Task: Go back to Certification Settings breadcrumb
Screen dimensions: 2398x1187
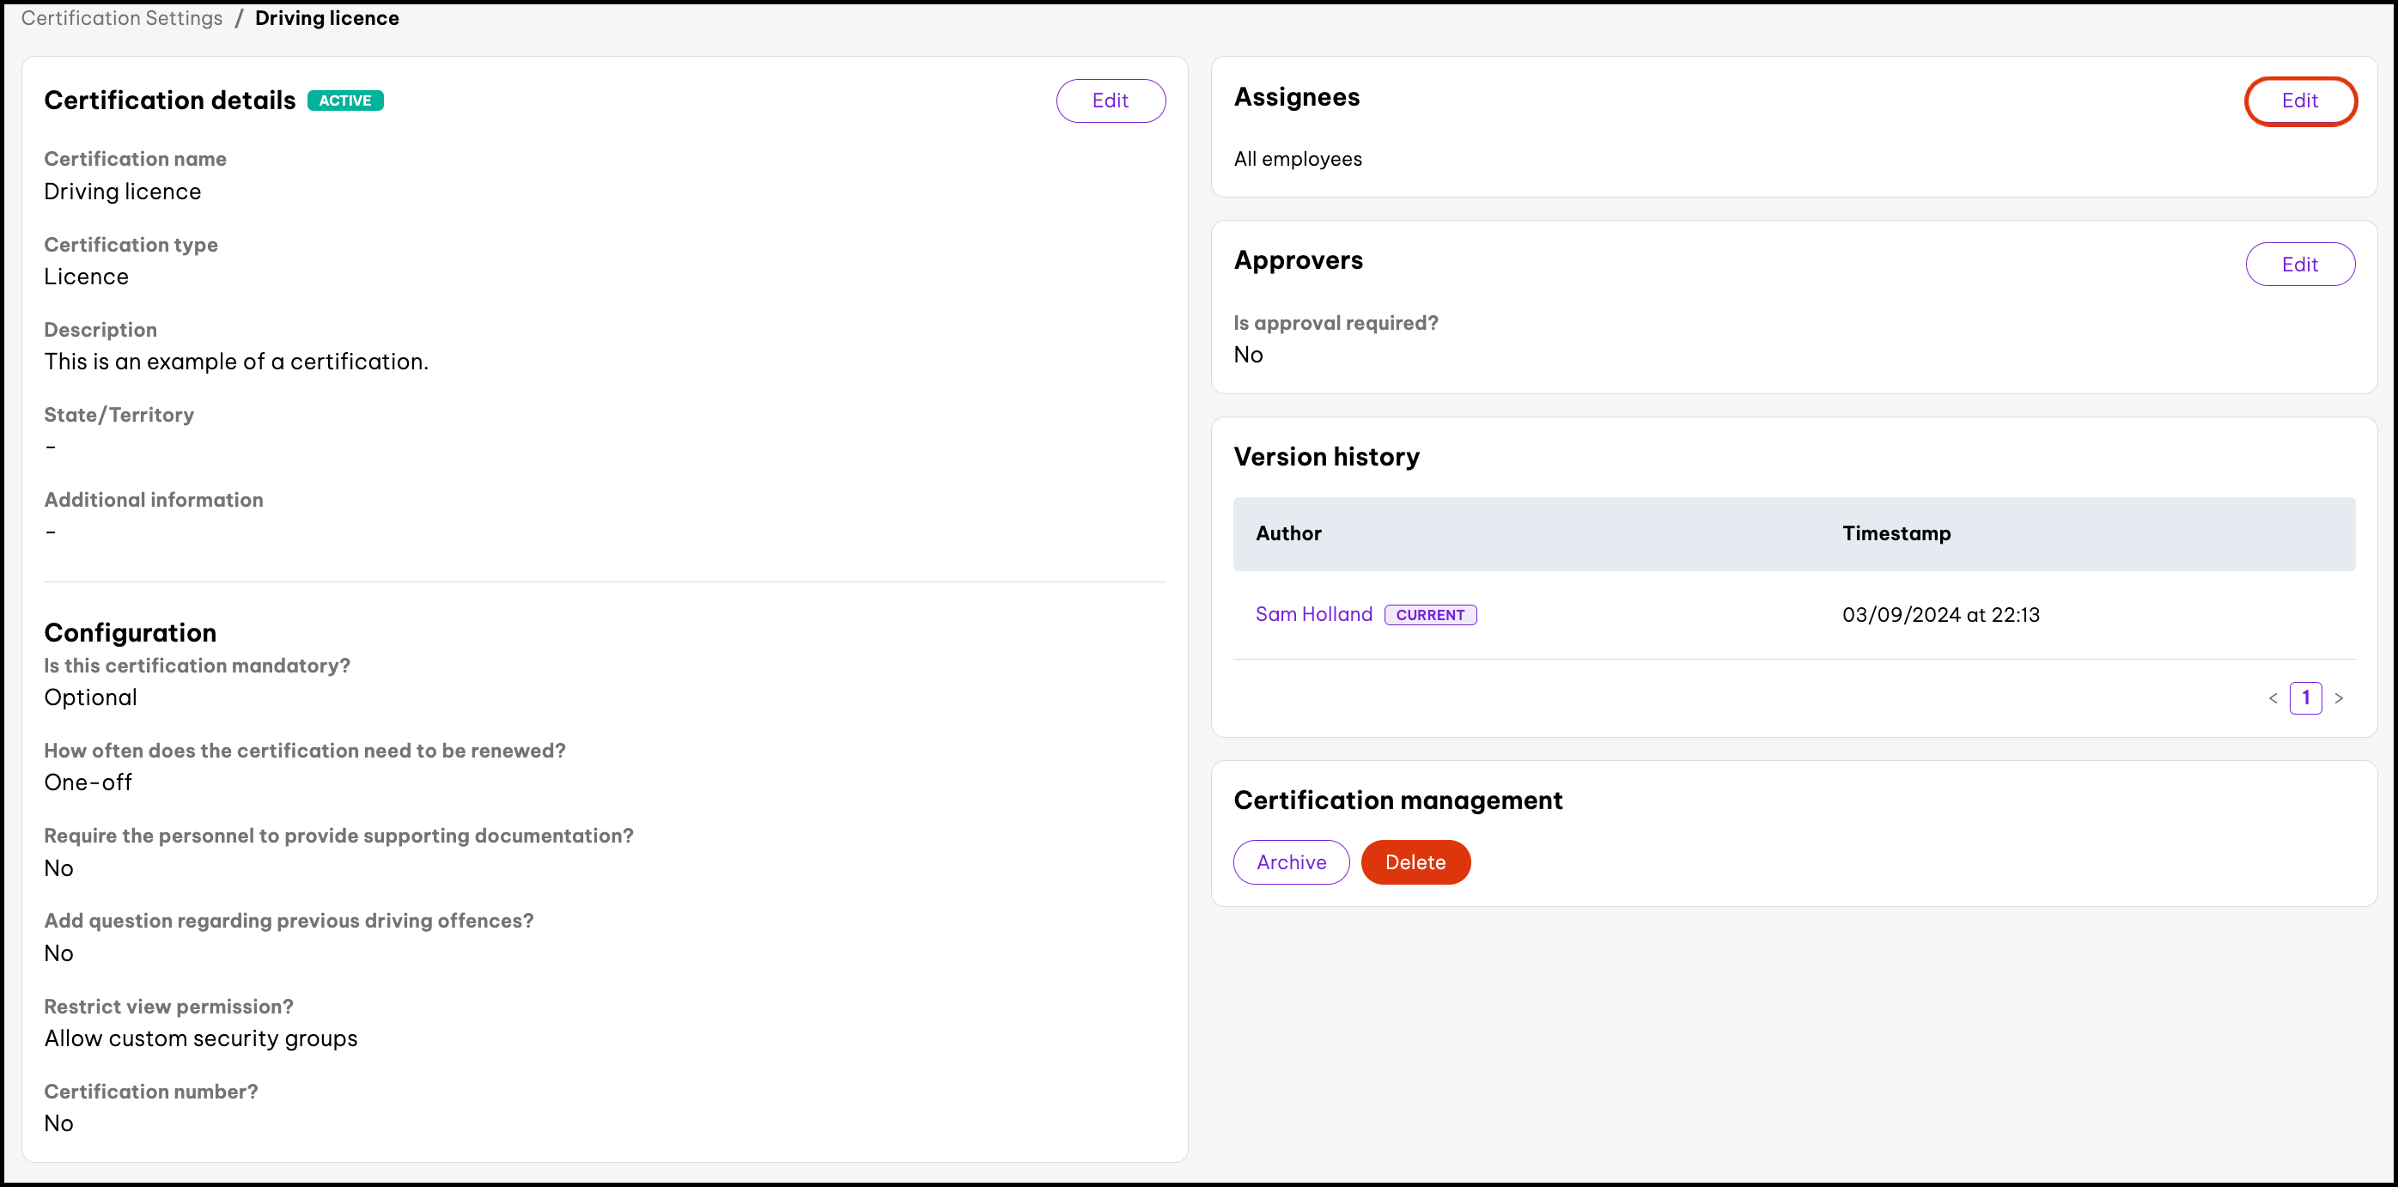Action: tap(122, 19)
